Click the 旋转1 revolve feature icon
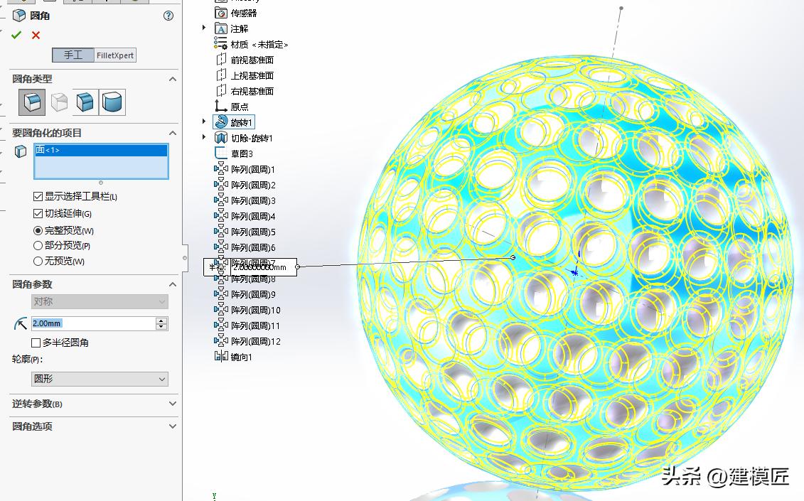 [x=220, y=122]
